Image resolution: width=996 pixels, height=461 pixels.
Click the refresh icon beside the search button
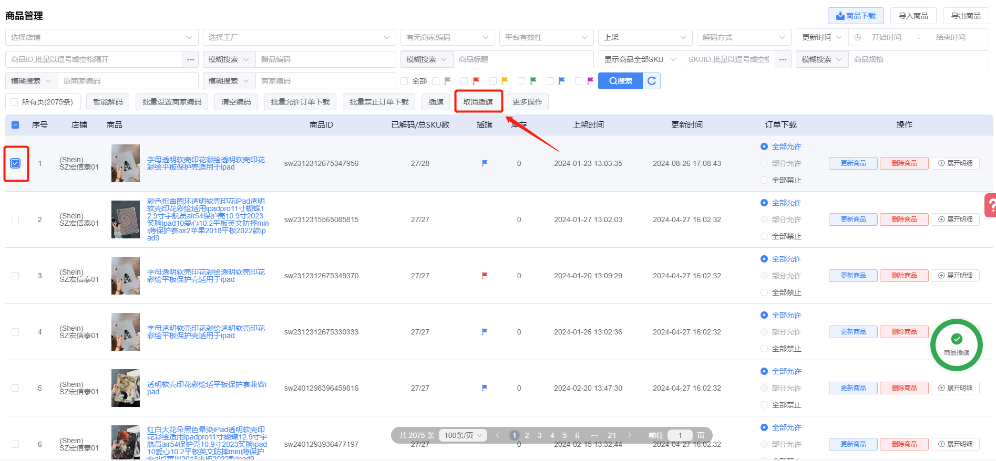[652, 81]
